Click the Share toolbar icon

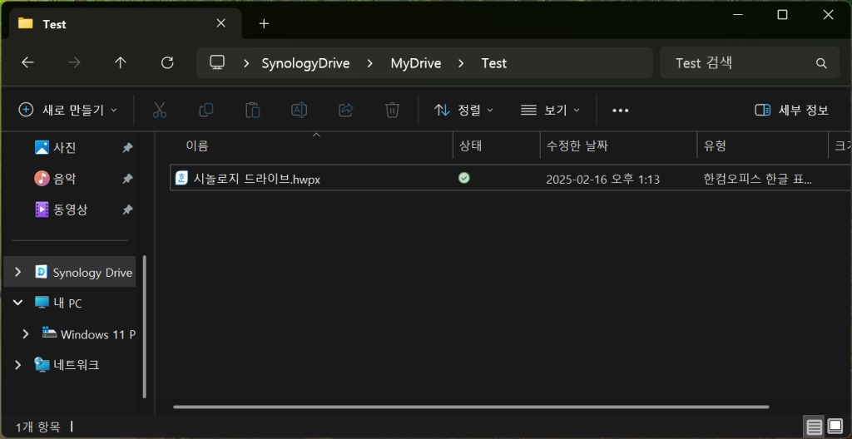click(345, 111)
